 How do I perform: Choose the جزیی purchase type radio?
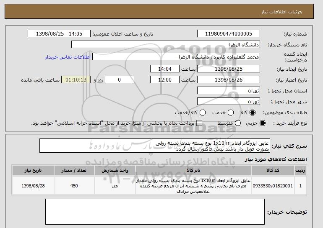tap(263, 123)
